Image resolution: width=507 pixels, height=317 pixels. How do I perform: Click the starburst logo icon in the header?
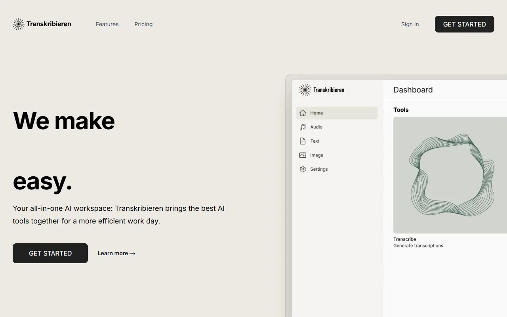coord(18,24)
